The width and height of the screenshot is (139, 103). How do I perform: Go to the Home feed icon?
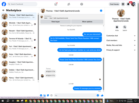(56, 4)
